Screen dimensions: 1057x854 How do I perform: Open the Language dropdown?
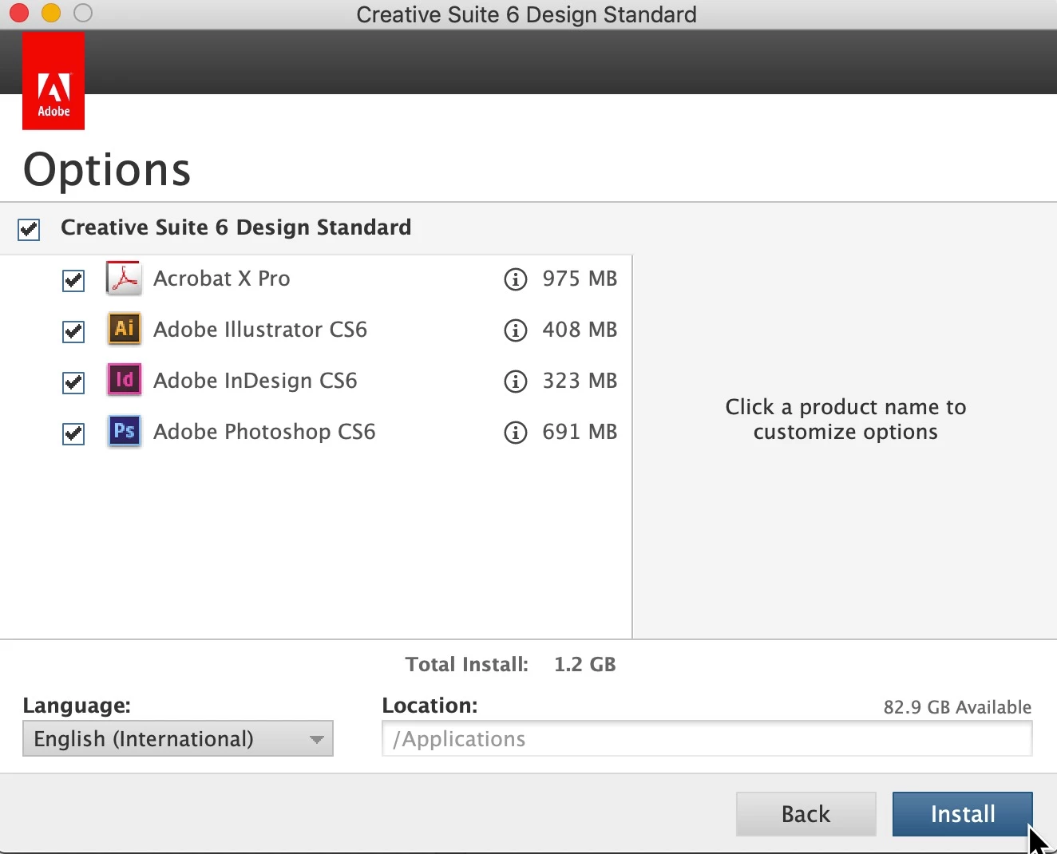(x=178, y=738)
